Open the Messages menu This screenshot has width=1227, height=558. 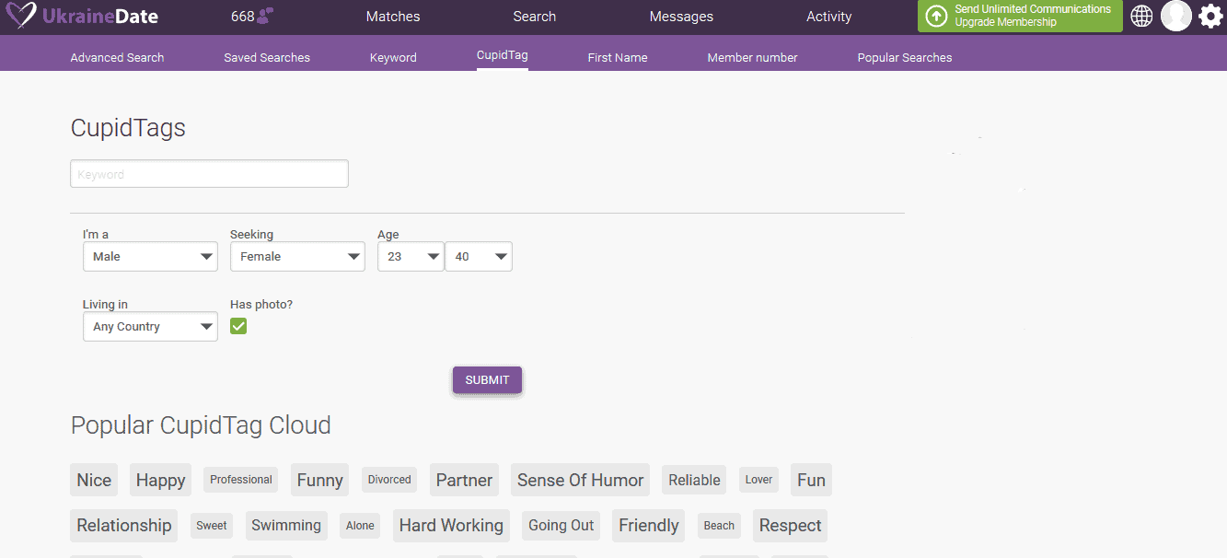pyautogui.click(x=681, y=17)
